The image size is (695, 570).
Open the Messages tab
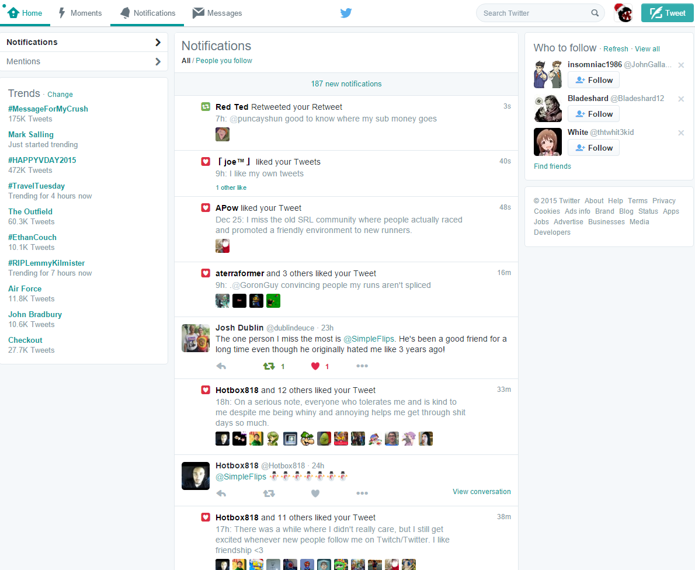coord(217,13)
